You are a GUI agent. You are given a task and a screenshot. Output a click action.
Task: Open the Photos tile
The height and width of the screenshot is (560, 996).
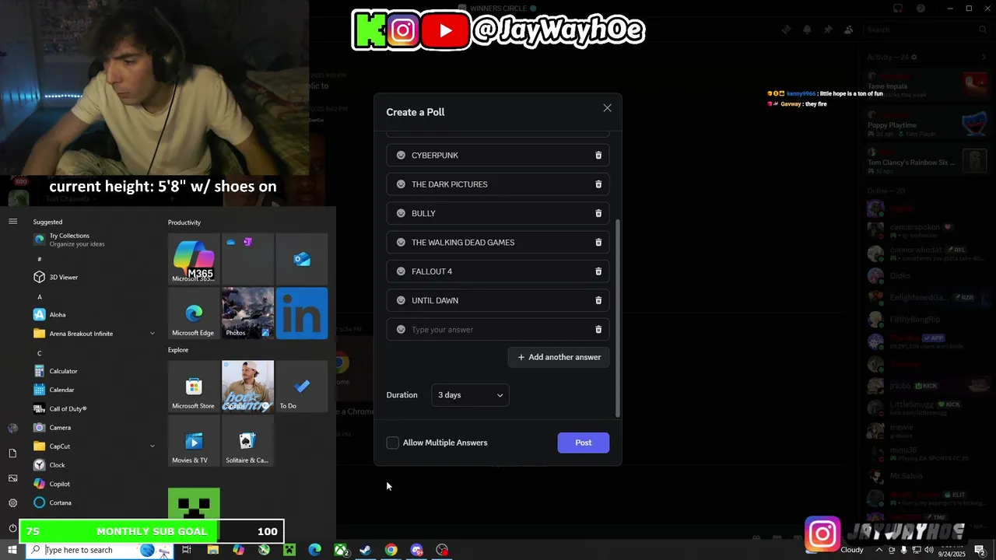pyautogui.click(x=247, y=313)
